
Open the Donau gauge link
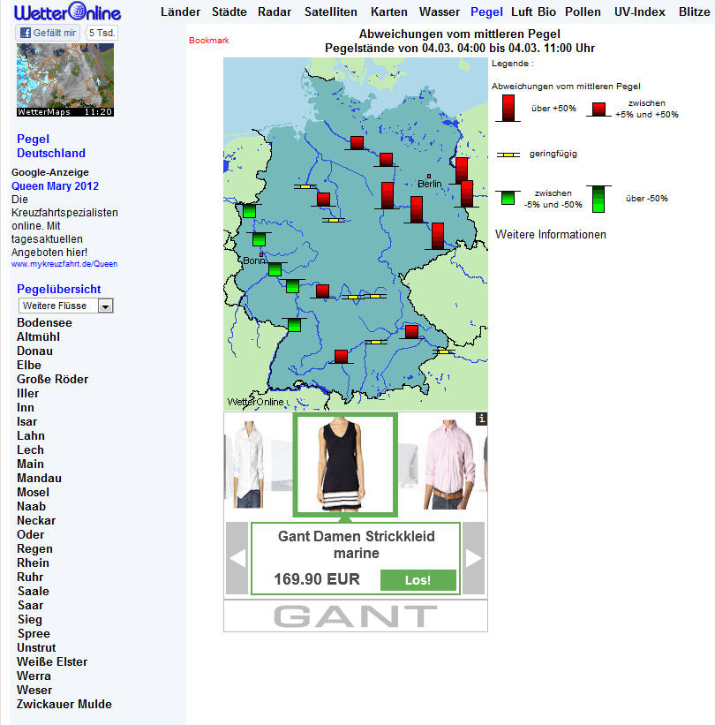(x=34, y=351)
